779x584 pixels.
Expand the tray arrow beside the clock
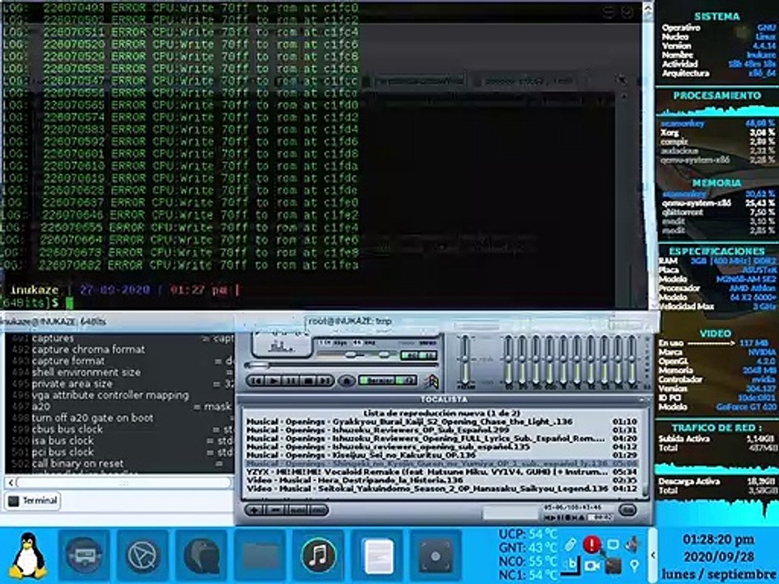pos(652,555)
